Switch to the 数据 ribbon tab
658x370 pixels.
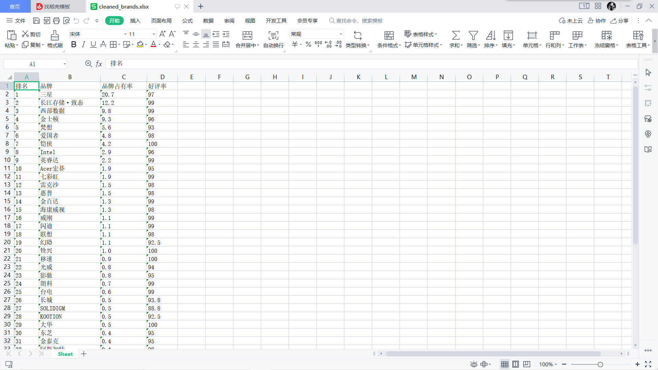pyautogui.click(x=208, y=21)
